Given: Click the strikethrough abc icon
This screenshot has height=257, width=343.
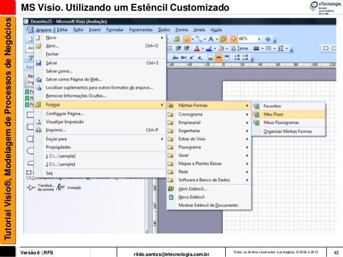Looking at the screenshot, I should pos(175,57).
